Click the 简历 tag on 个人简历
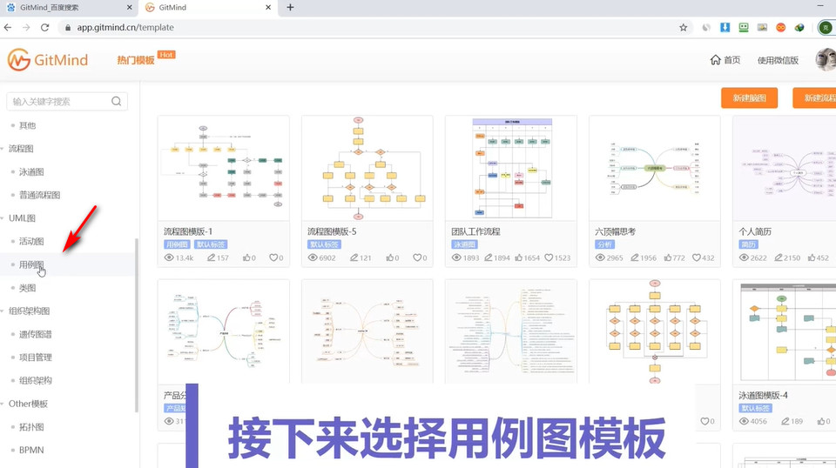 (749, 244)
